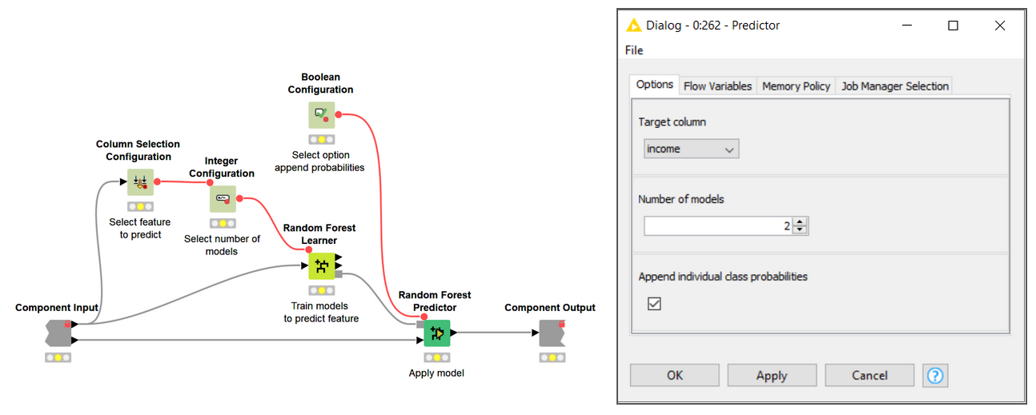
Task: Select the Boolean Configuration node icon
Action: pyautogui.click(x=321, y=114)
